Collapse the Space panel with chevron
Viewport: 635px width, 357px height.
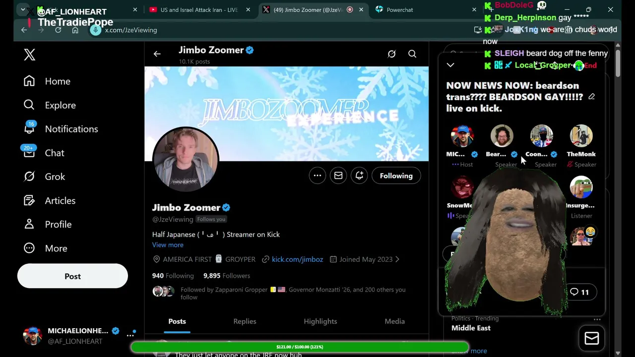(450, 65)
